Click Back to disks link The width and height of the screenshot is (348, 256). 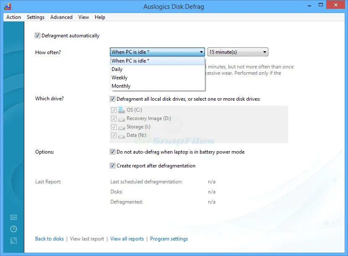click(x=49, y=239)
